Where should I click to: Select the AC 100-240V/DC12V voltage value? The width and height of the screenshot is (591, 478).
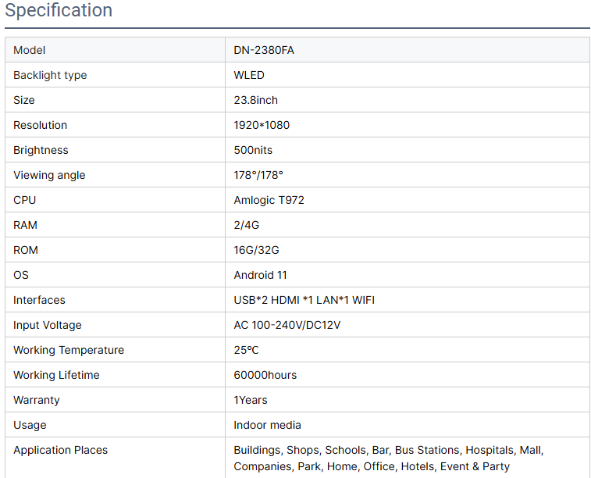pyautogui.click(x=287, y=325)
